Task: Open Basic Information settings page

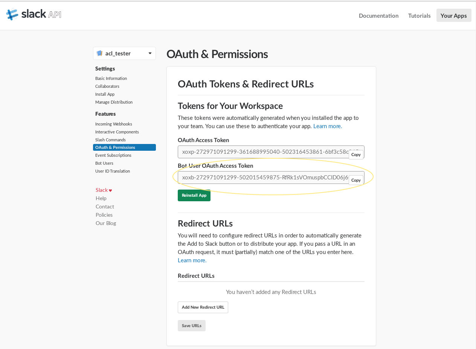Action: [x=111, y=78]
